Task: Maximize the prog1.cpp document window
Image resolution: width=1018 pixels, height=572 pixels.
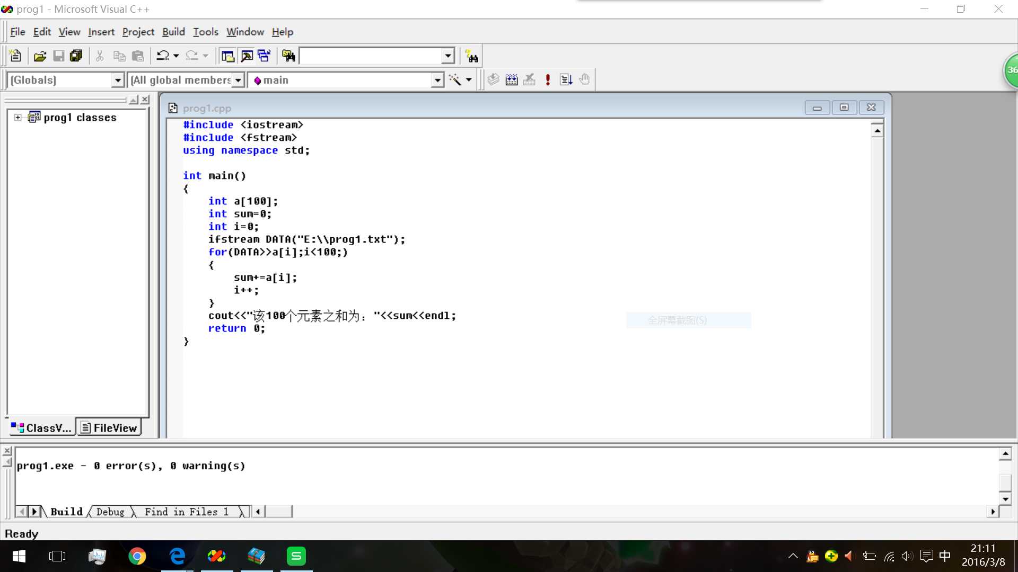Action: (x=844, y=108)
